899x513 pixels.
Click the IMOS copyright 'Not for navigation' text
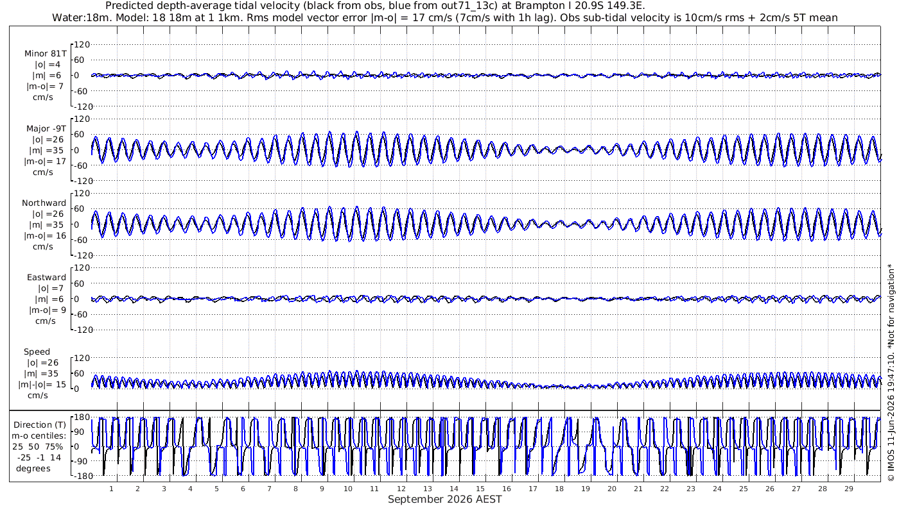tap(891, 373)
